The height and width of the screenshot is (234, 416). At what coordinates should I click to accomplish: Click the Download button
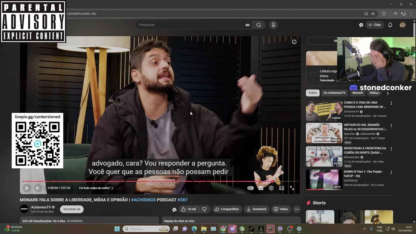[x=256, y=209]
